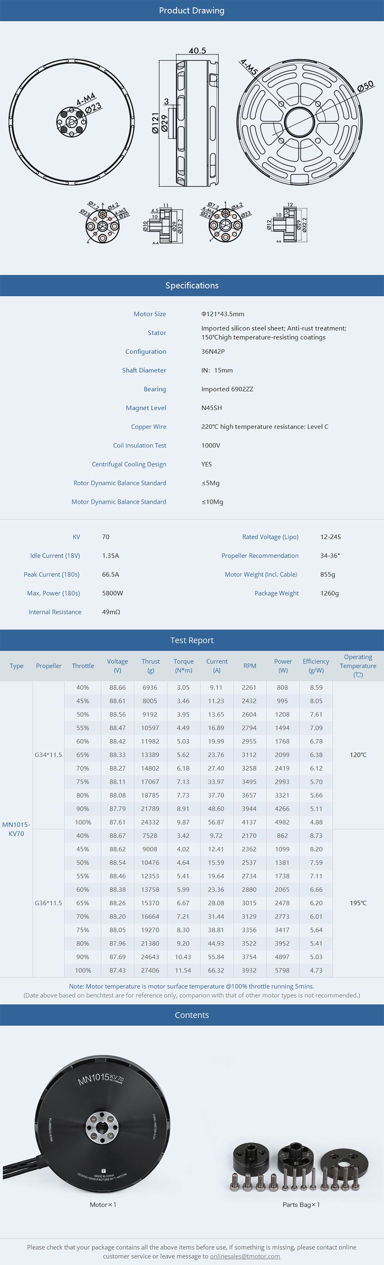This screenshot has width=384, height=1265.
Task: Click RPM value 4137
Action: (249, 822)
